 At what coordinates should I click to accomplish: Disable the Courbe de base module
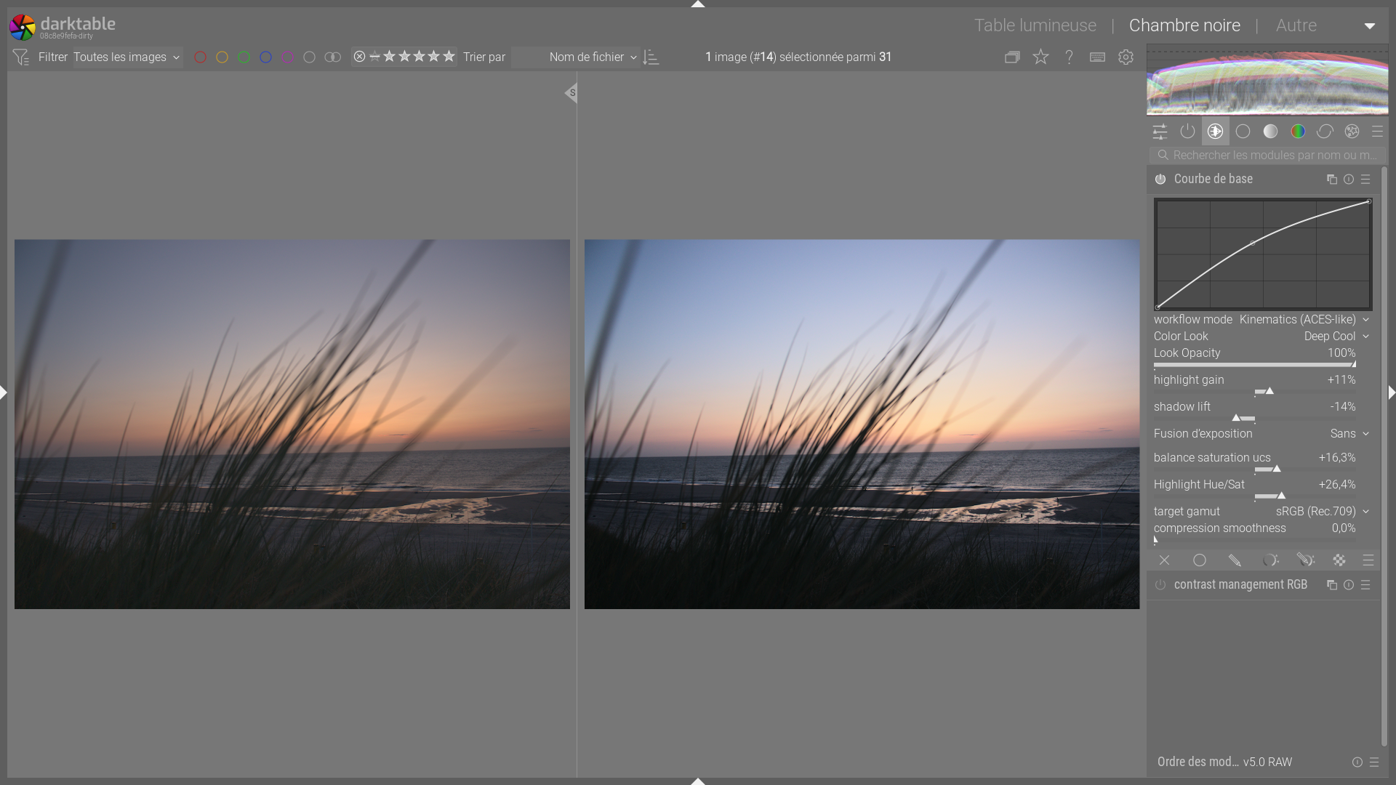pos(1160,180)
